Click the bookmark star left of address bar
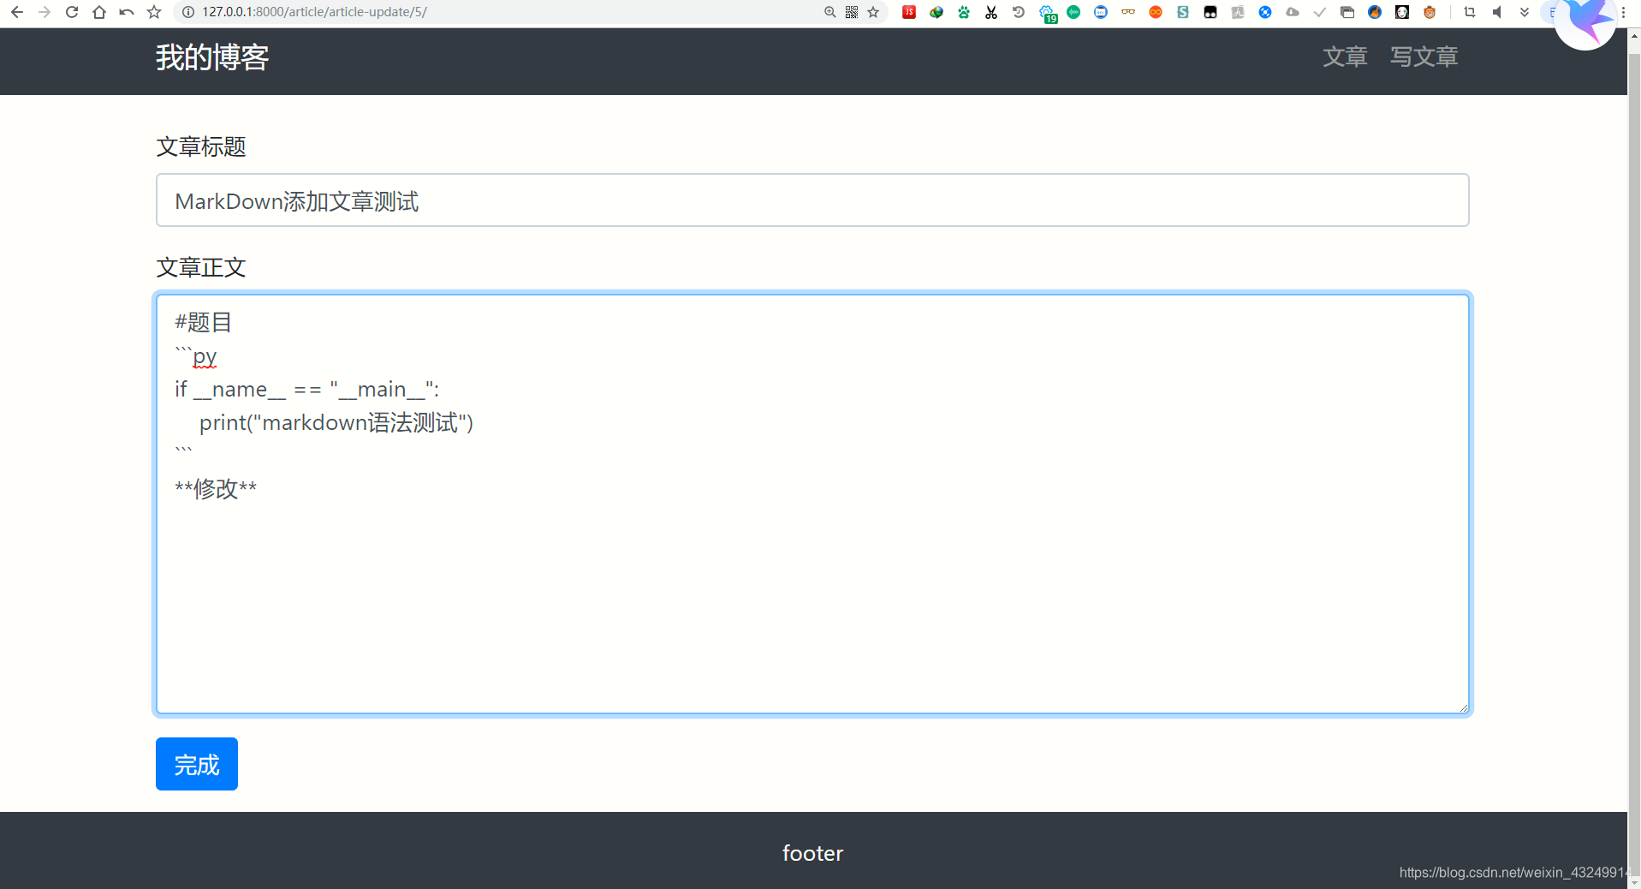Screen dimensions: 1641x889 pyautogui.click(x=154, y=12)
